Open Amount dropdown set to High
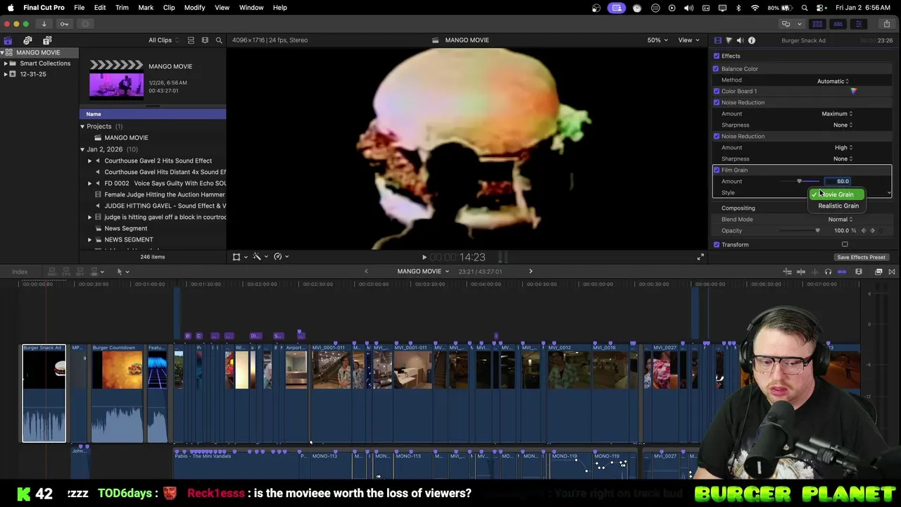The height and width of the screenshot is (507, 901). (x=843, y=148)
